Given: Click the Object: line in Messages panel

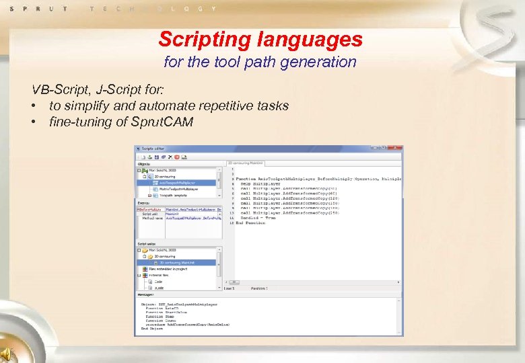Looking at the screenshot, I should click(x=179, y=305).
